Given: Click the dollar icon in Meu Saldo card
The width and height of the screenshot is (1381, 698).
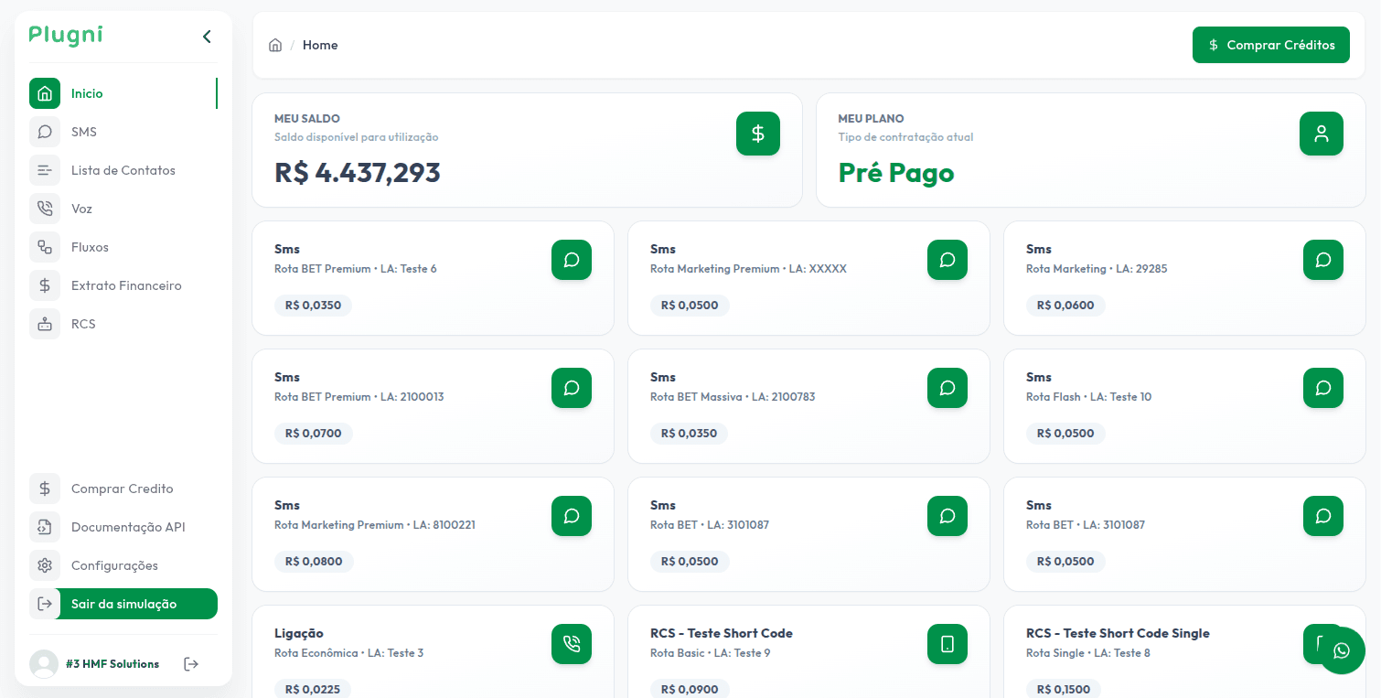Looking at the screenshot, I should point(757,134).
